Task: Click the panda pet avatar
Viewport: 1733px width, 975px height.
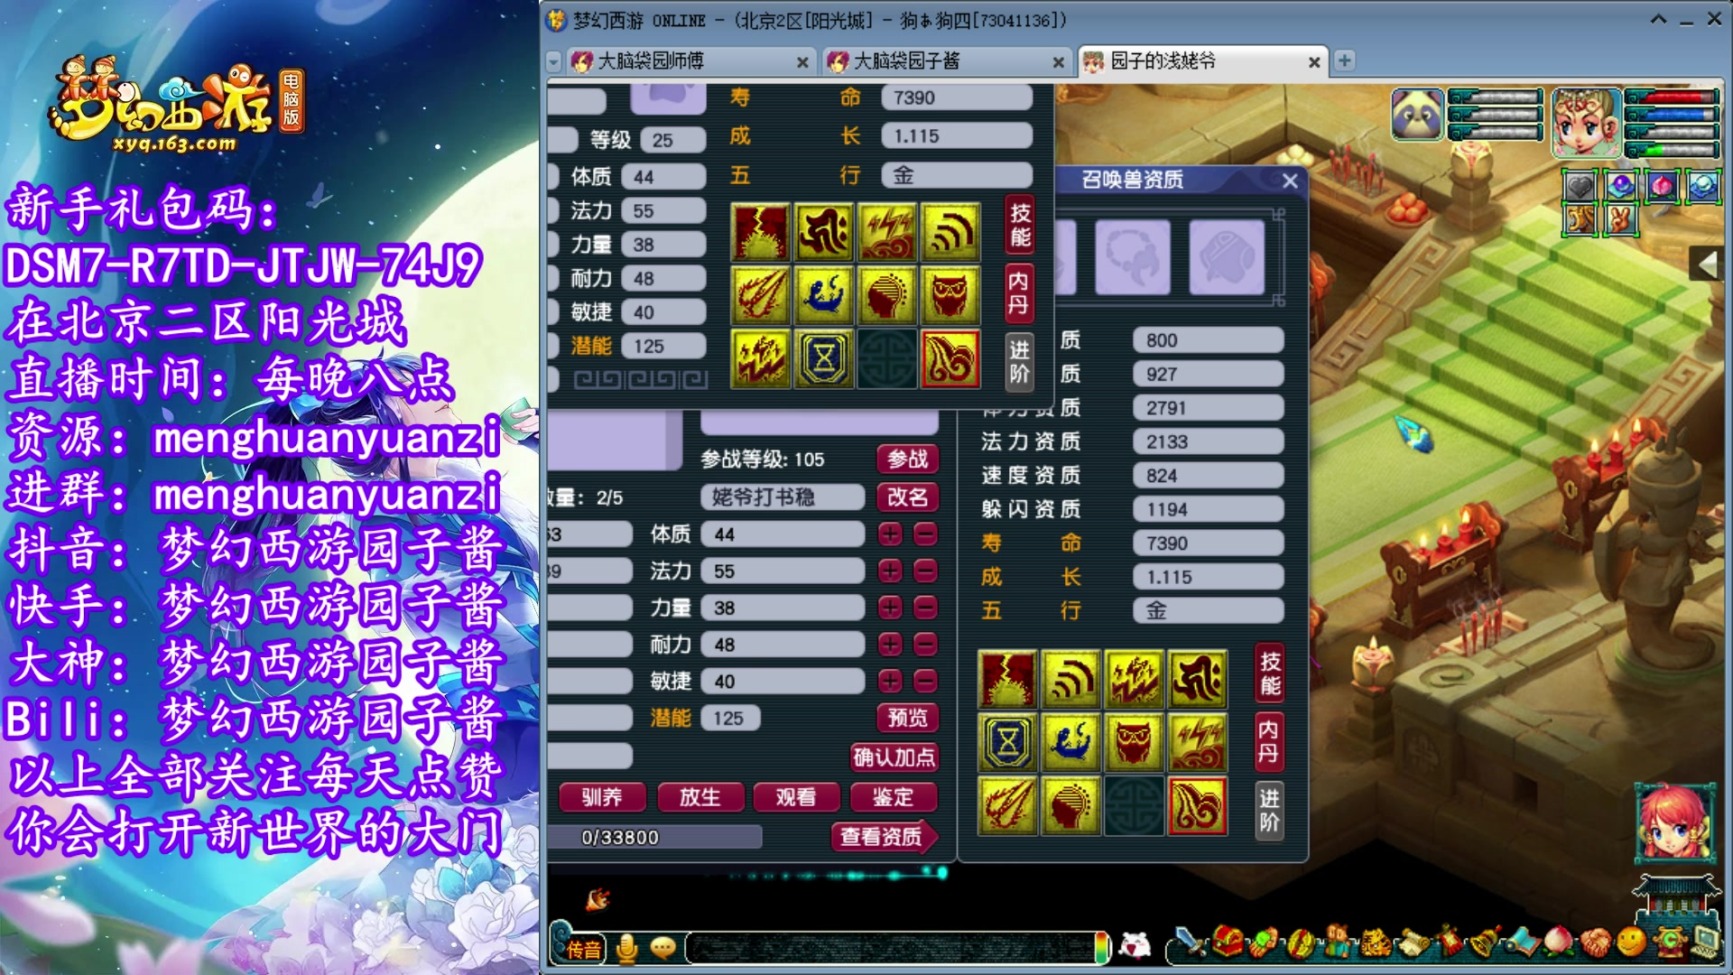Action: coord(1417,115)
